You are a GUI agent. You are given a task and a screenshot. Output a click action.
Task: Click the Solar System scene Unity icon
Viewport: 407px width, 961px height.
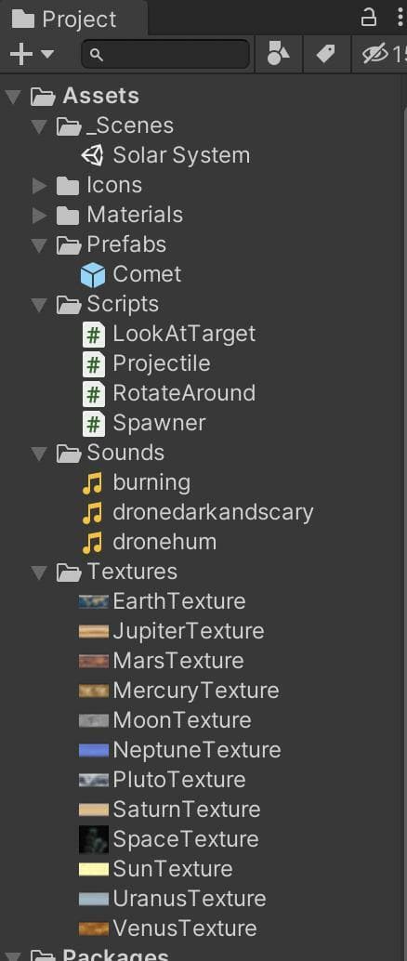(93, 155)
